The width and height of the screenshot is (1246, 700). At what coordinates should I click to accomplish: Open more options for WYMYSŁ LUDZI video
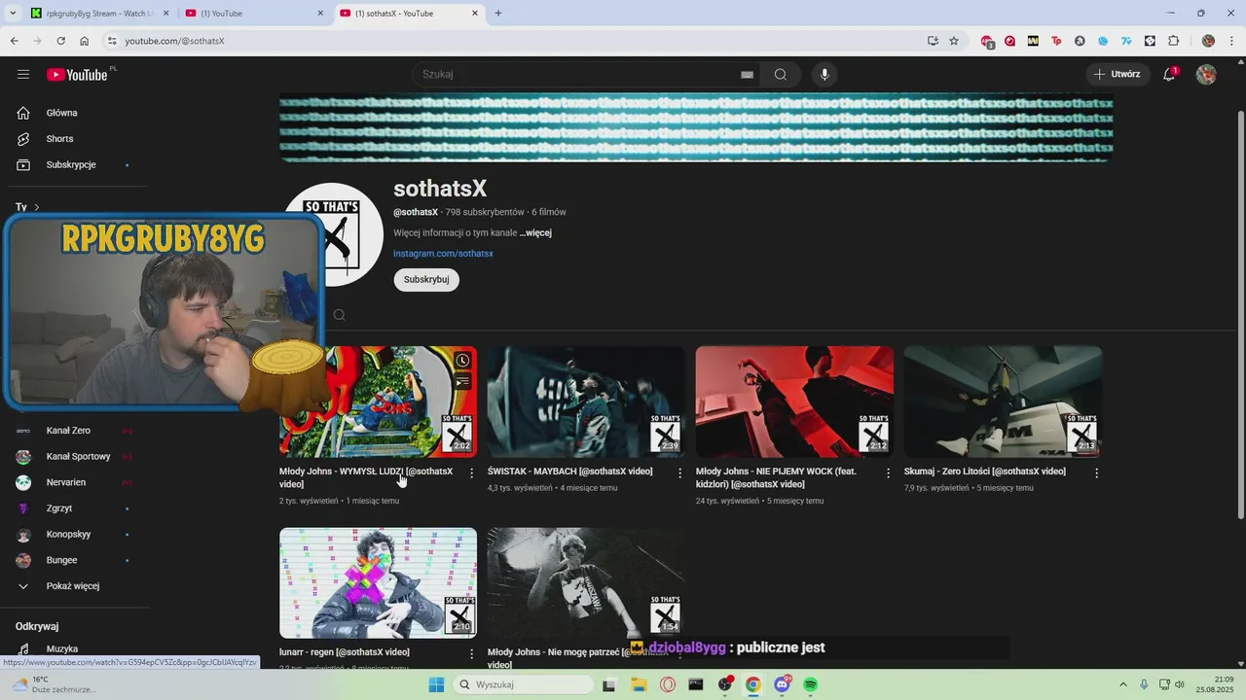[471, 473]
